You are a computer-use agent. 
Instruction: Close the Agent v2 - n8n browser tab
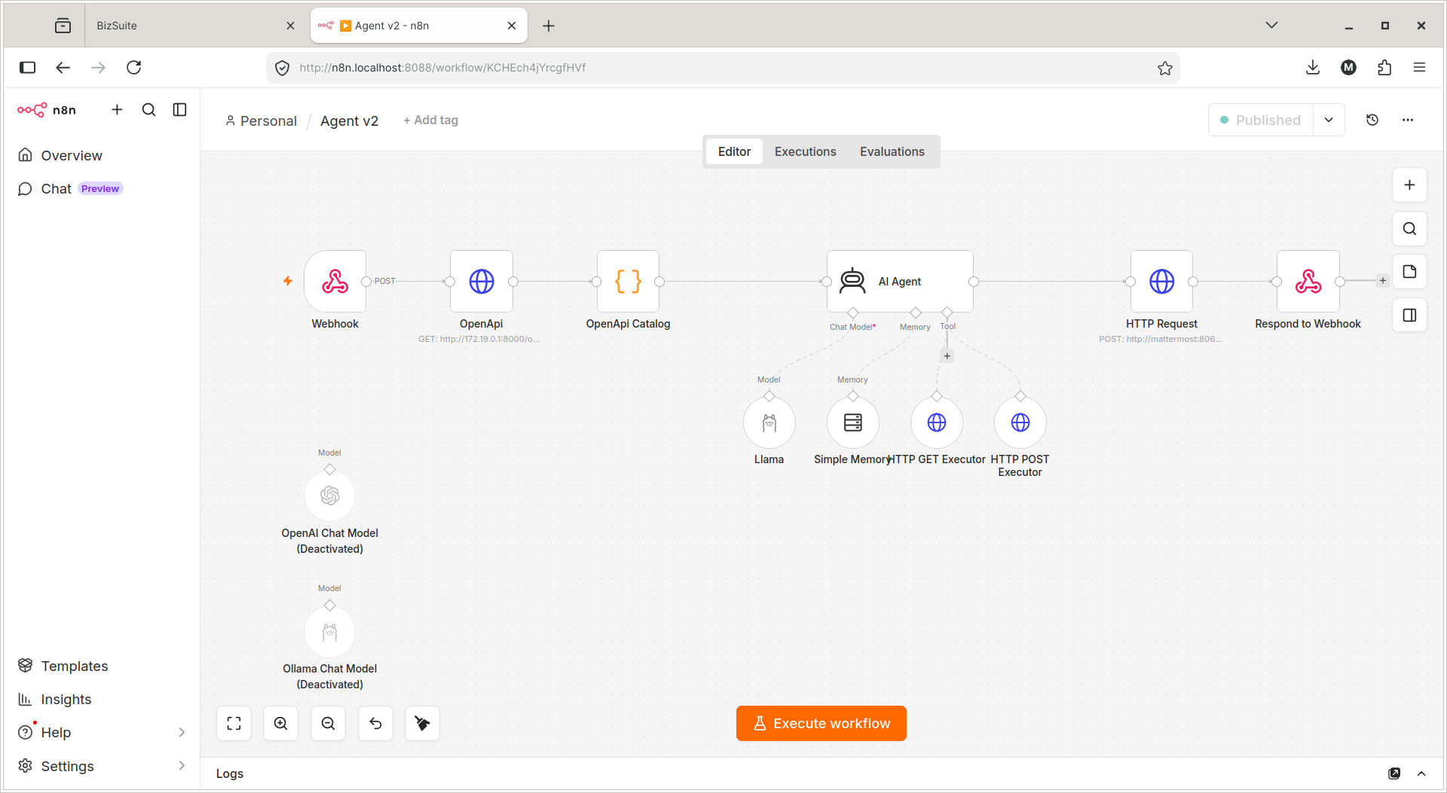tap(512, 25)
